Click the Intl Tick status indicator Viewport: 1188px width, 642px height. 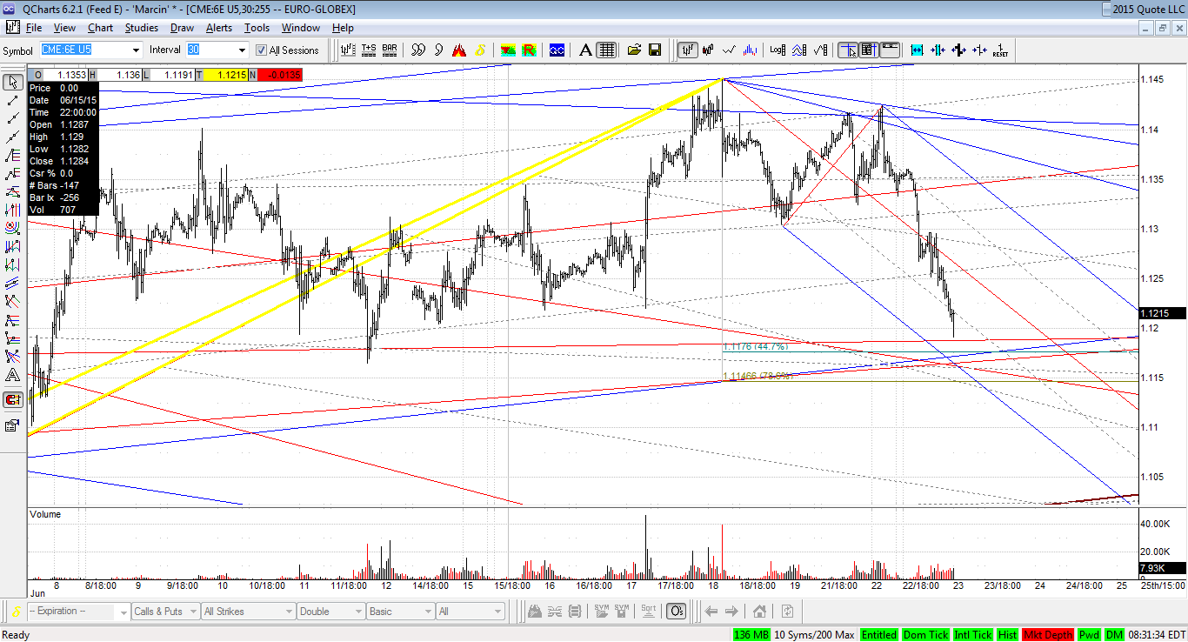[972, 635]
